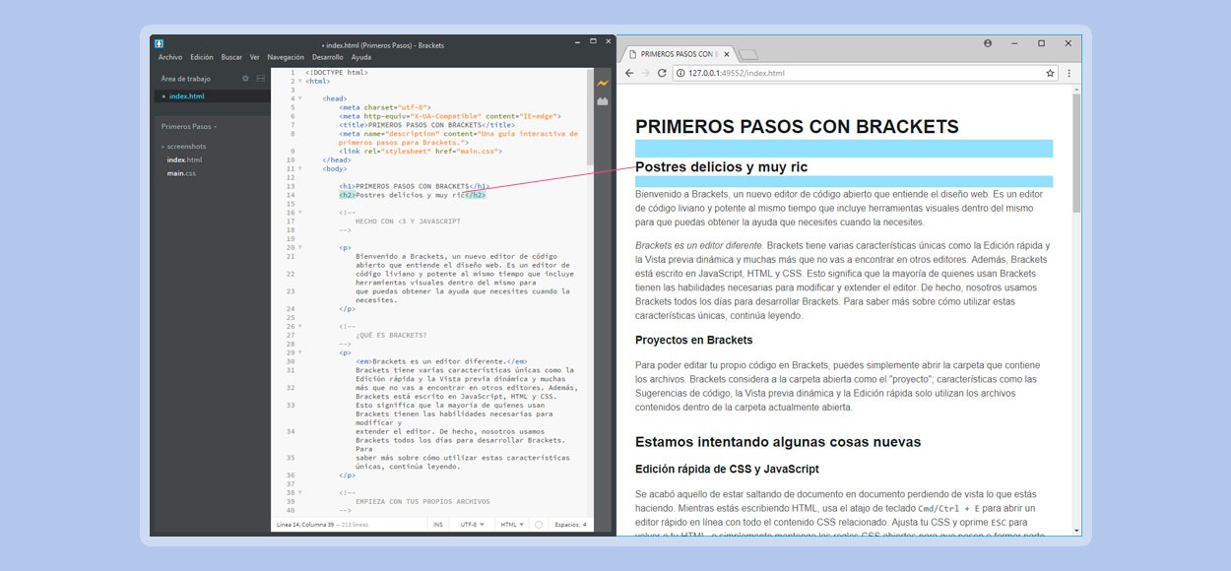This screenshot has width=1231, height=571.
Task: Click the PRIMEROS PASOS CON BRACKETS page heading
Action: (x=797, y=127)
